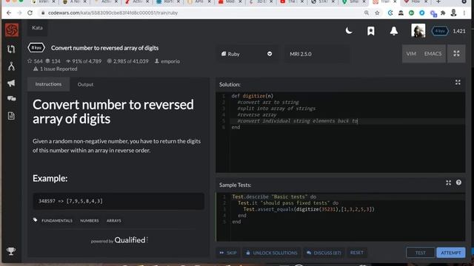This screenshot has width=474, height=266.
Task: Click the powered by Qualified link
Action: coord(119,240)
